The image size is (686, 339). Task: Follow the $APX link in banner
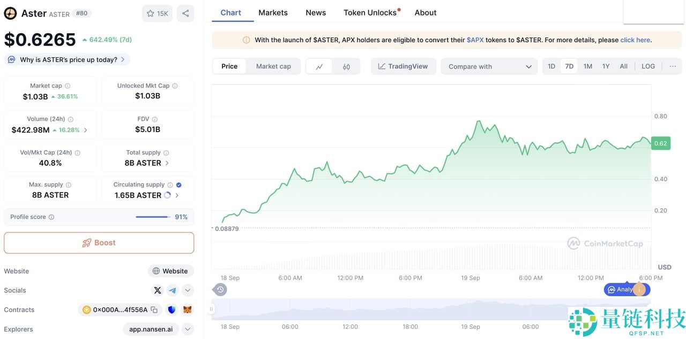pyautogui.click(x=475, y=40)
